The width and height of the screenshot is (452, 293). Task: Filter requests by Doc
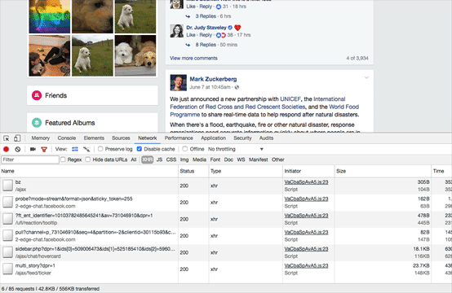click(228, 160)
